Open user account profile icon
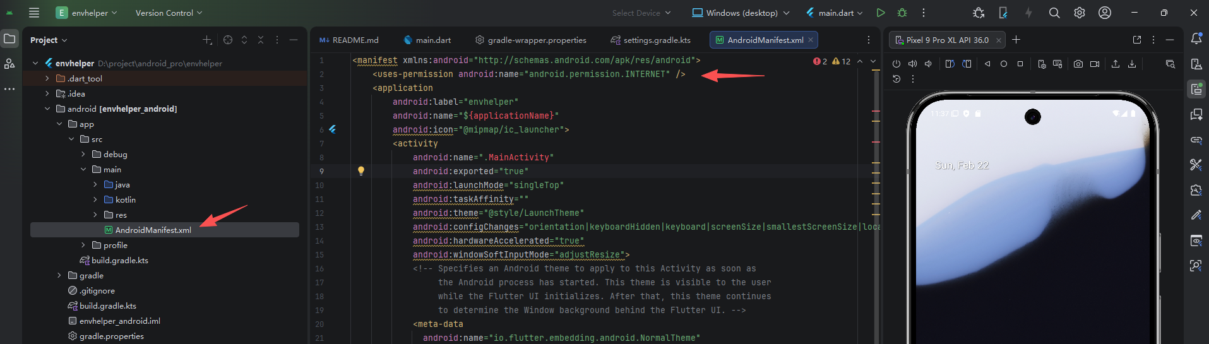Screen dimensions: 1209x344 click(x=1105, y=13)
